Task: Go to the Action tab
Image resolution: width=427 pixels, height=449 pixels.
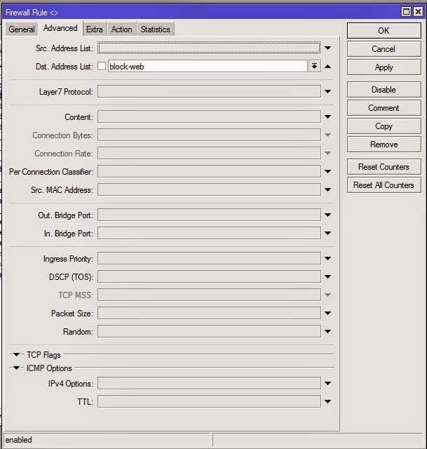Action: pyautogui.click(x=121, y=29)
